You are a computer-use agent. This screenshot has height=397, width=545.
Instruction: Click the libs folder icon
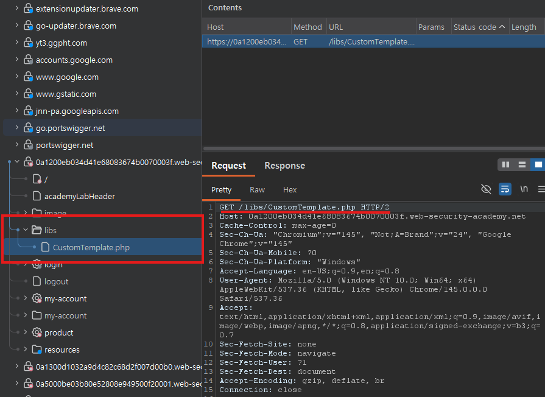click(x=37, y=230)
